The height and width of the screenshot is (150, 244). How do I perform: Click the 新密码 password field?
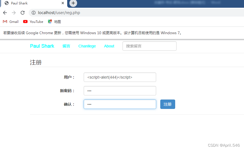(x=120, y=91)
